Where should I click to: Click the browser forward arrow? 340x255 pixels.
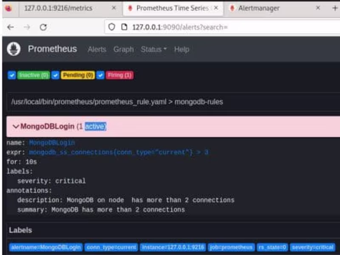[x=27, y=27]
